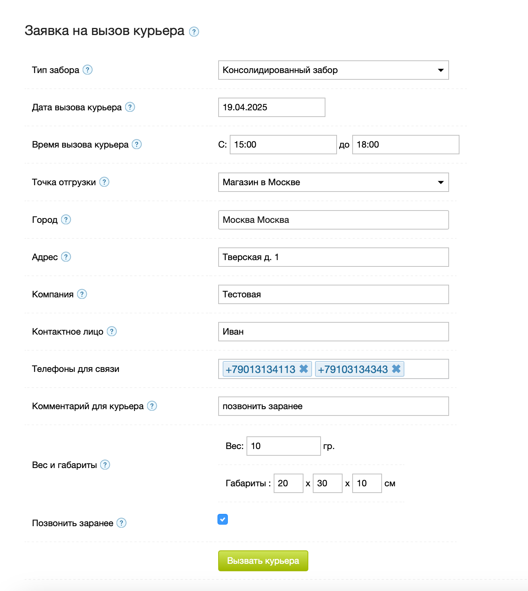This screenshot has height=591, width=528.
Task: Select the courier comment text field
Action: tap(333, 406)
